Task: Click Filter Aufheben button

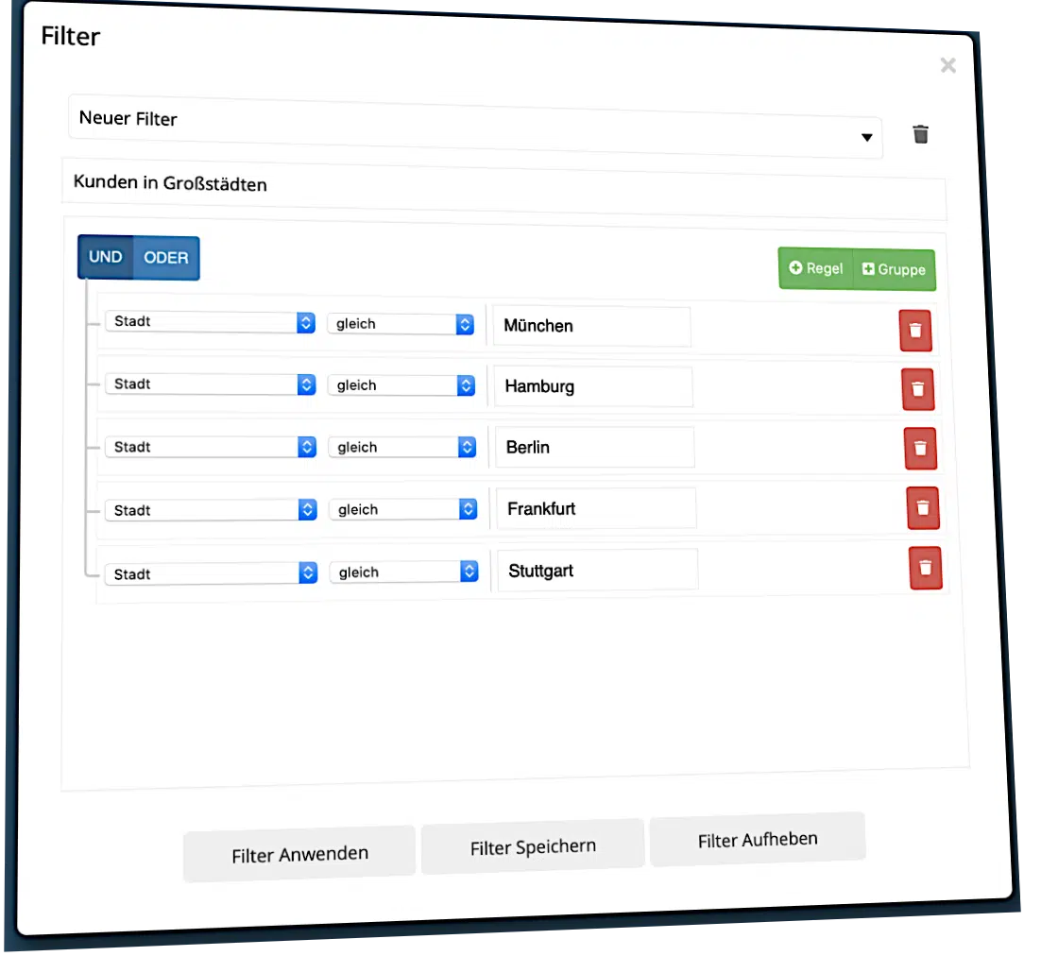Action: click(758, 839)
